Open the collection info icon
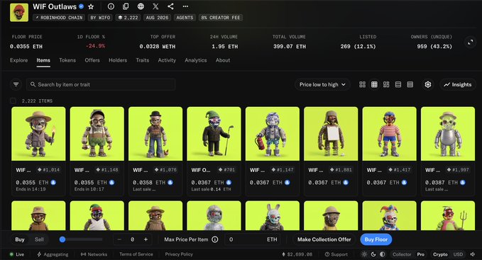The image size is (482, 260). [x=111, y=6]
